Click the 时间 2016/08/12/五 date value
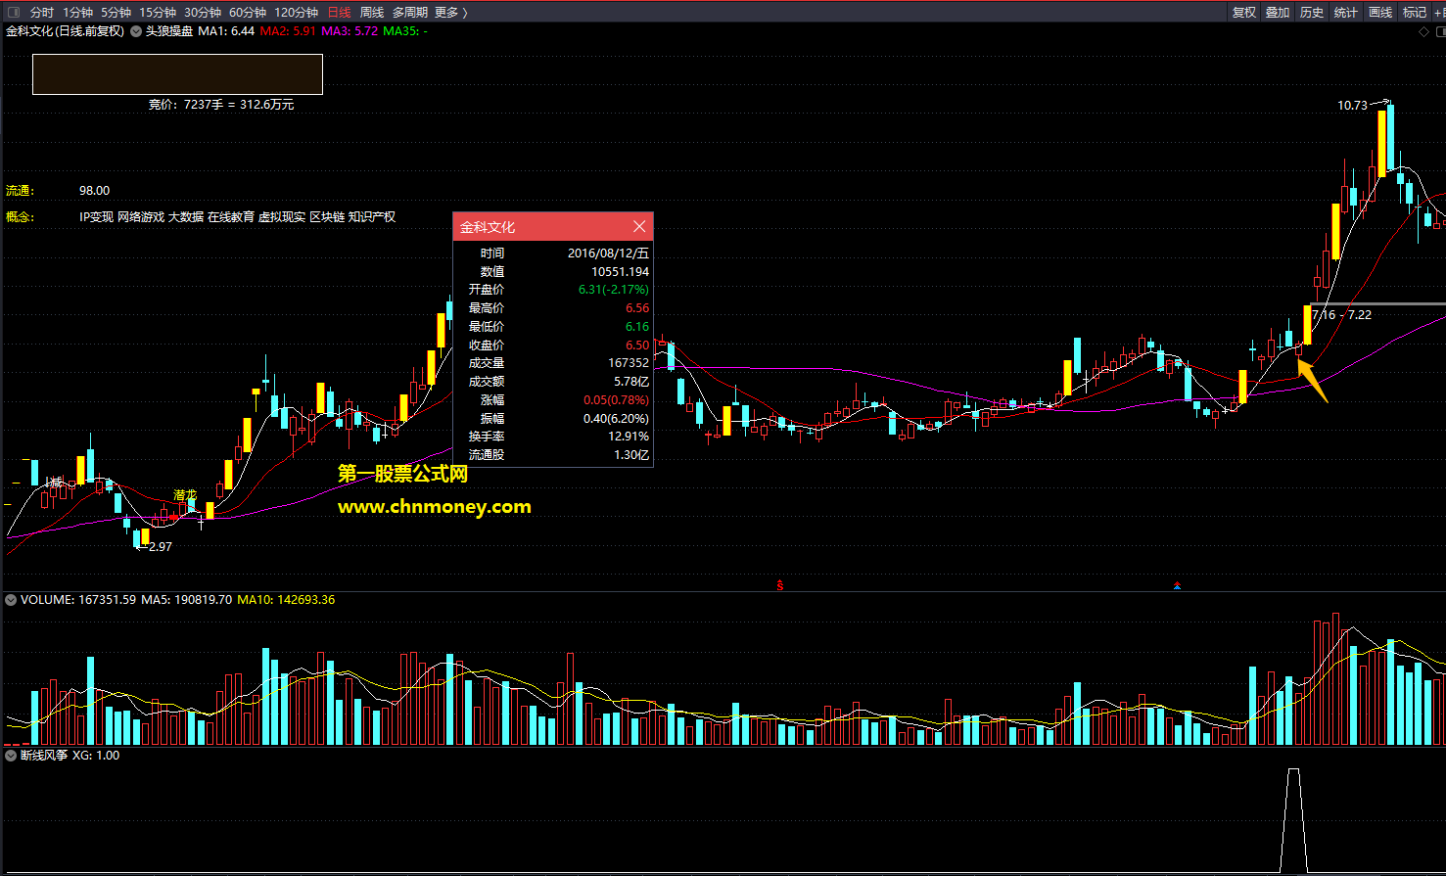 [608, 253]
